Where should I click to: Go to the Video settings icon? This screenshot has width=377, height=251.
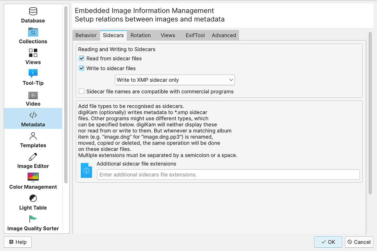pyautogui.click(x=33, y=95)
